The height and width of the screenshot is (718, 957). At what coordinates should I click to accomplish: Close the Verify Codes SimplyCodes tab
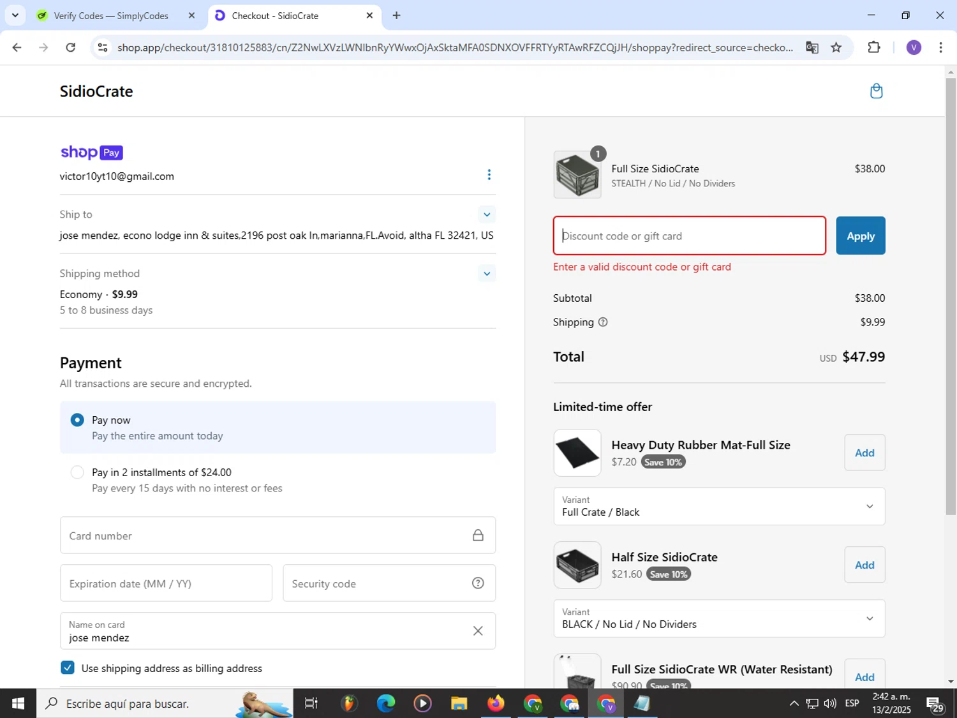(191, 15)
